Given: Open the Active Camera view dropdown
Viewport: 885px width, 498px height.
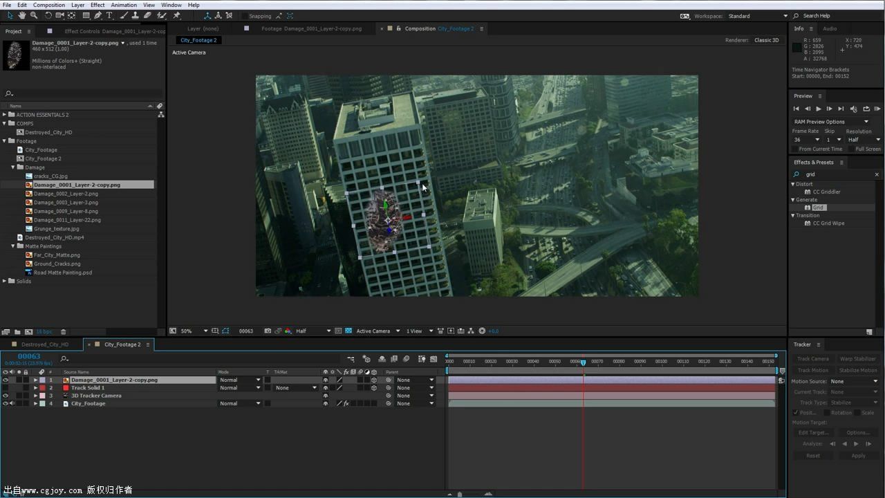Looking at the screenshot, I should pyautogui.click(x=378, y=331).
